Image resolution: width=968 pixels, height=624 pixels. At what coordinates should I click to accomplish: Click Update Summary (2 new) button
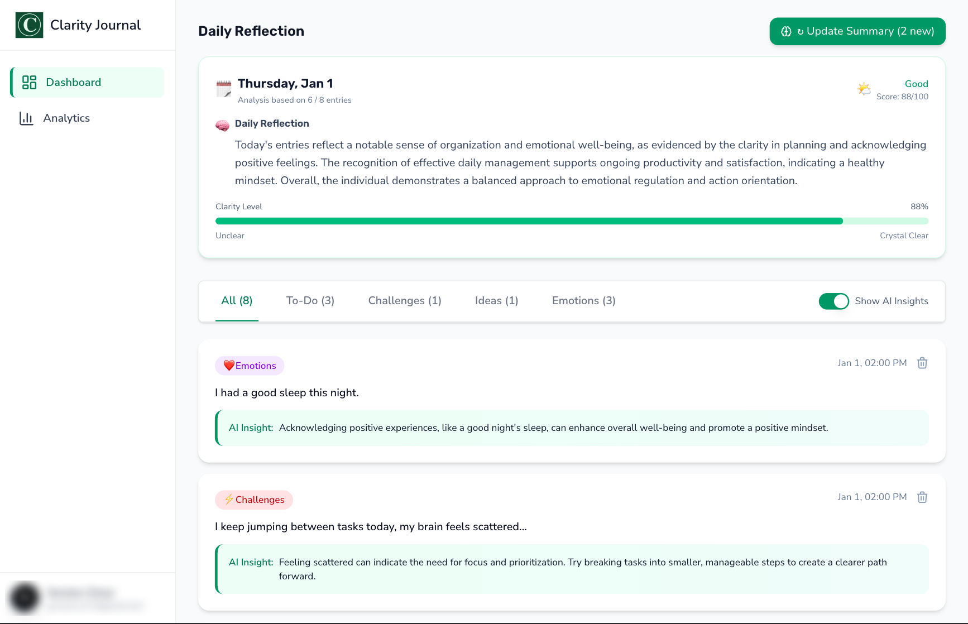coord(857,31)
